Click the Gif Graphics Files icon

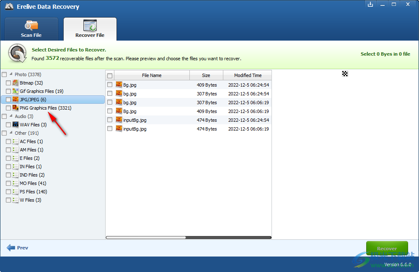tap(16, 91)
